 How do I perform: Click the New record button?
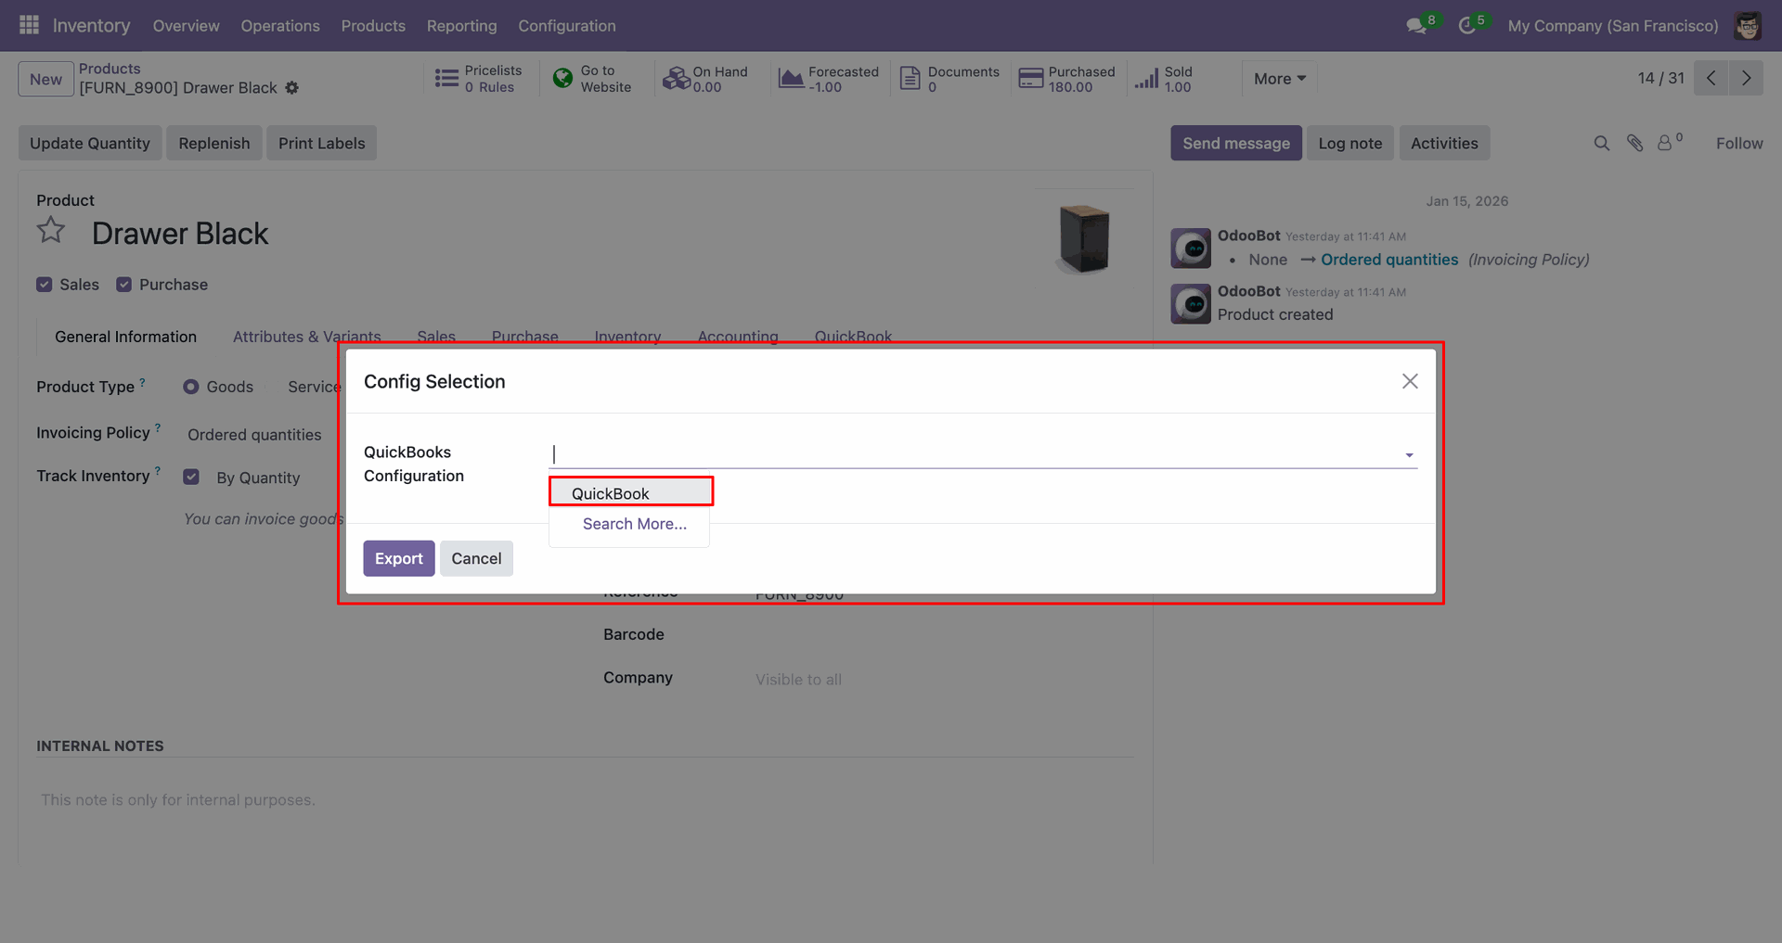pos(45,79)
